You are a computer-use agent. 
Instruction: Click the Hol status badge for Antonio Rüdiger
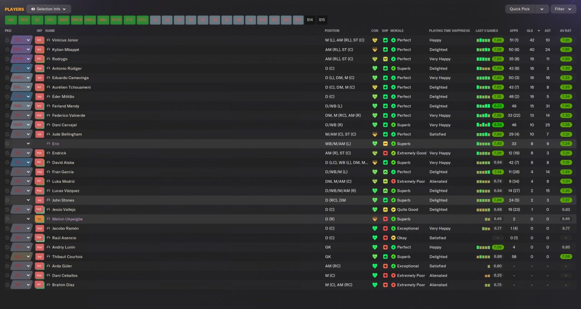click(x=39, y=68)
